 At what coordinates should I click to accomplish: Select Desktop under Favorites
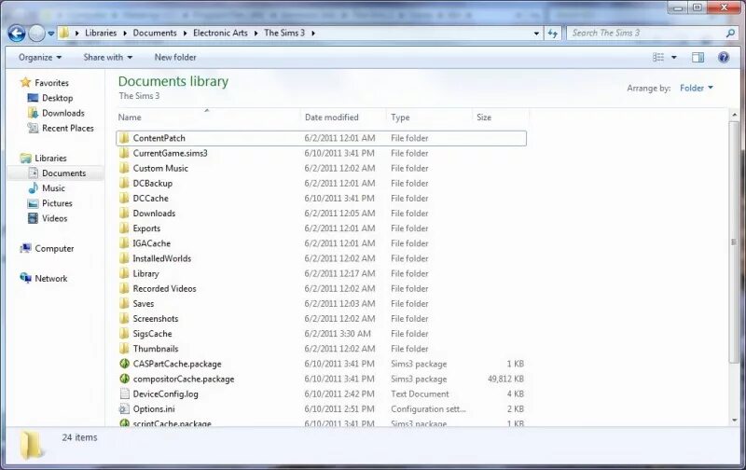[x=57, y=98]
